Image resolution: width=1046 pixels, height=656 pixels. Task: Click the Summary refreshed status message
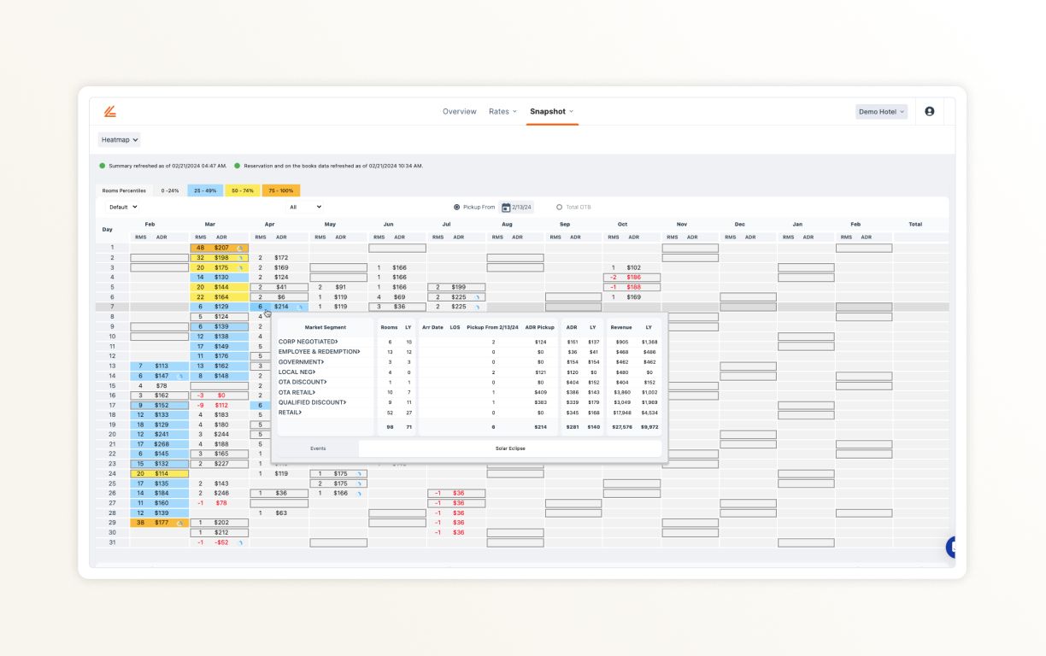(167, 166)
